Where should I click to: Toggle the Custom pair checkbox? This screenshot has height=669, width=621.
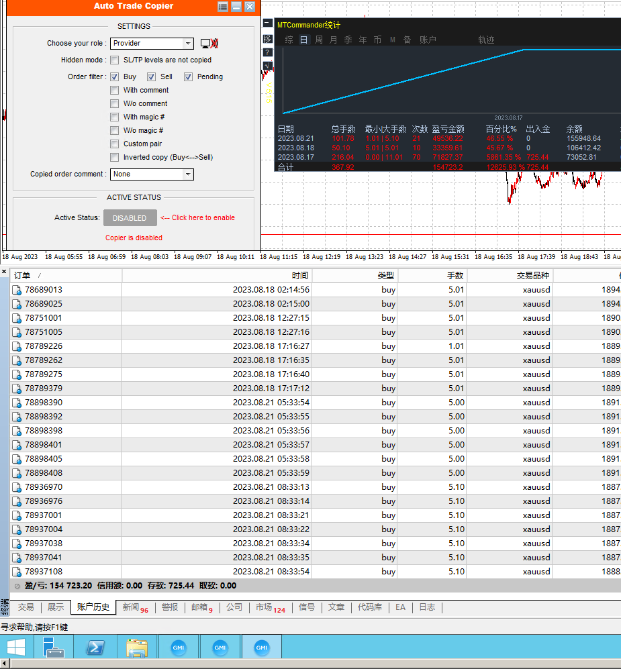click(115, 144)
